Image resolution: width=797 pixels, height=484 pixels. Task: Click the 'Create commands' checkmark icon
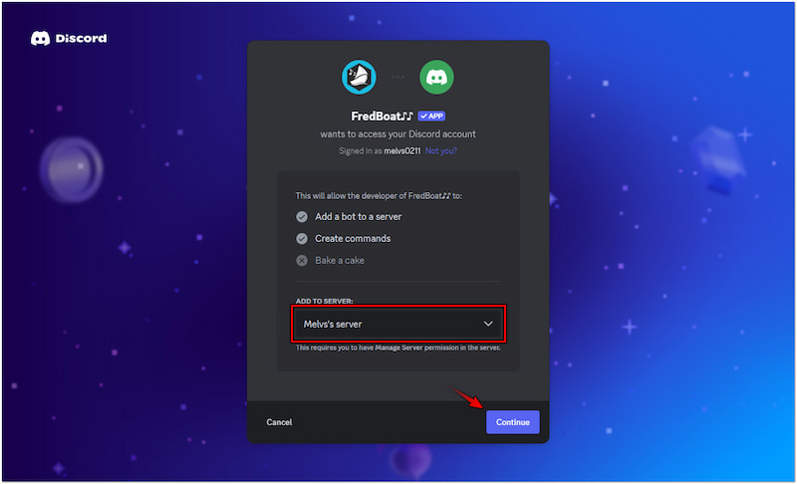point(302,239)
